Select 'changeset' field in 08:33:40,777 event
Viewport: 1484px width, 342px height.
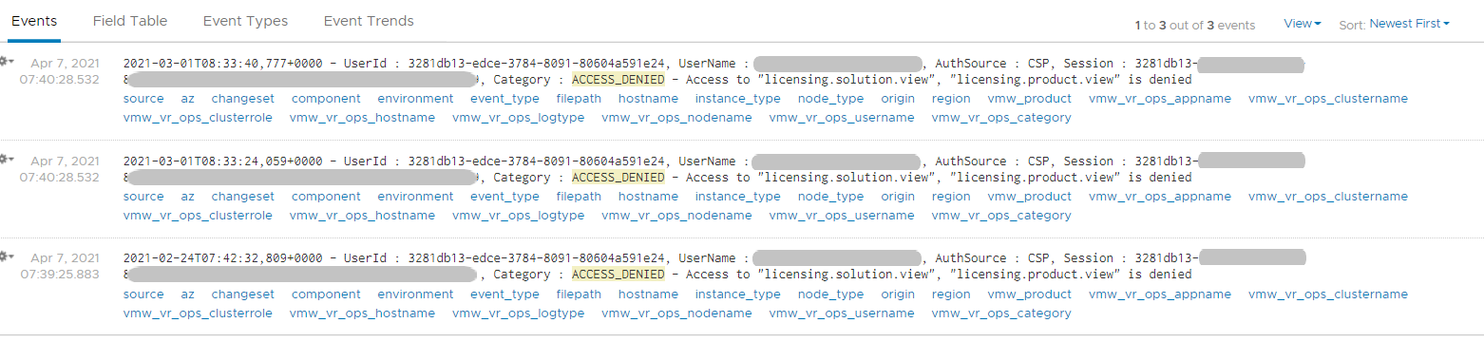[243, 99]
